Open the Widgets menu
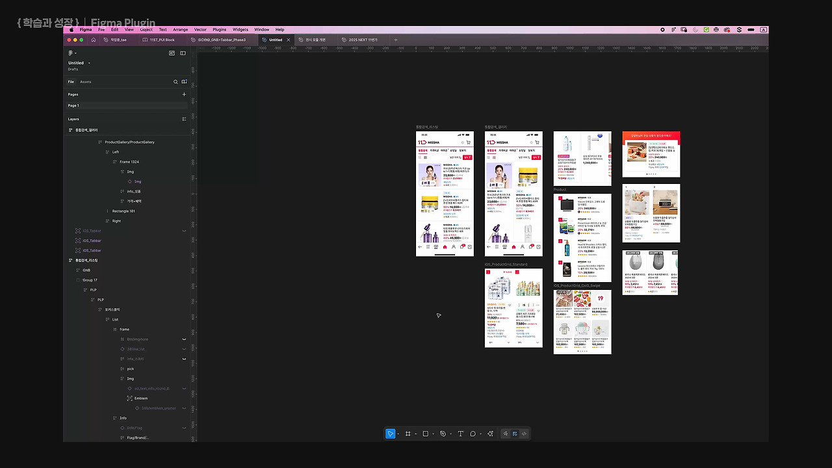832x468 pixels. [240, 29]
